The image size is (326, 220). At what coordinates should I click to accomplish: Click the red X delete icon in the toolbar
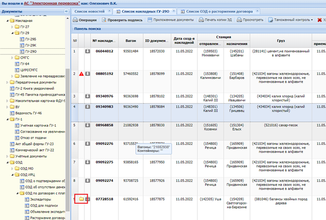pyautogui.click(x=319, y=20)
